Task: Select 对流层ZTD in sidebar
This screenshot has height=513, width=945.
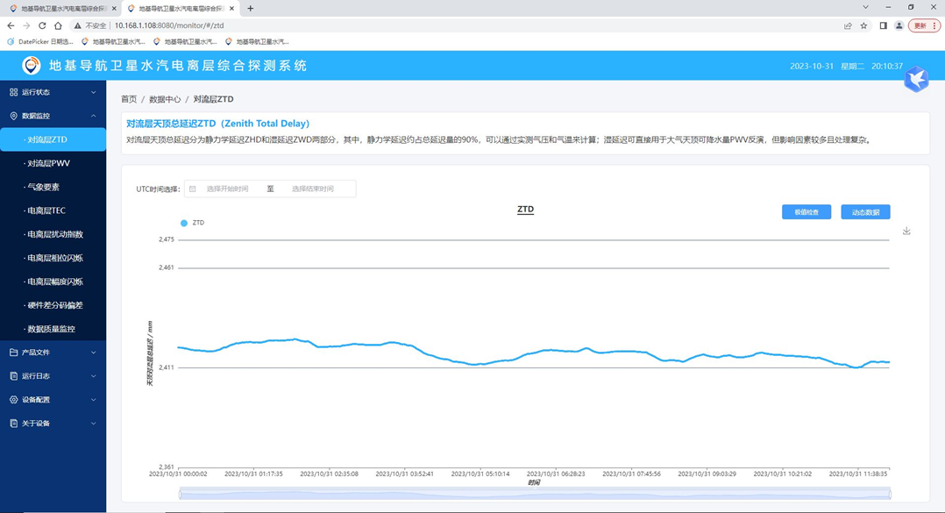Action: click(53, 139)
